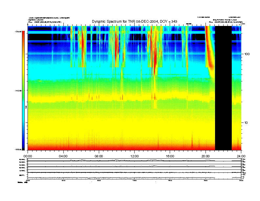
Task: Click the 00:00 time axis label
Action: pyautogui.click(x=28, y=156)
